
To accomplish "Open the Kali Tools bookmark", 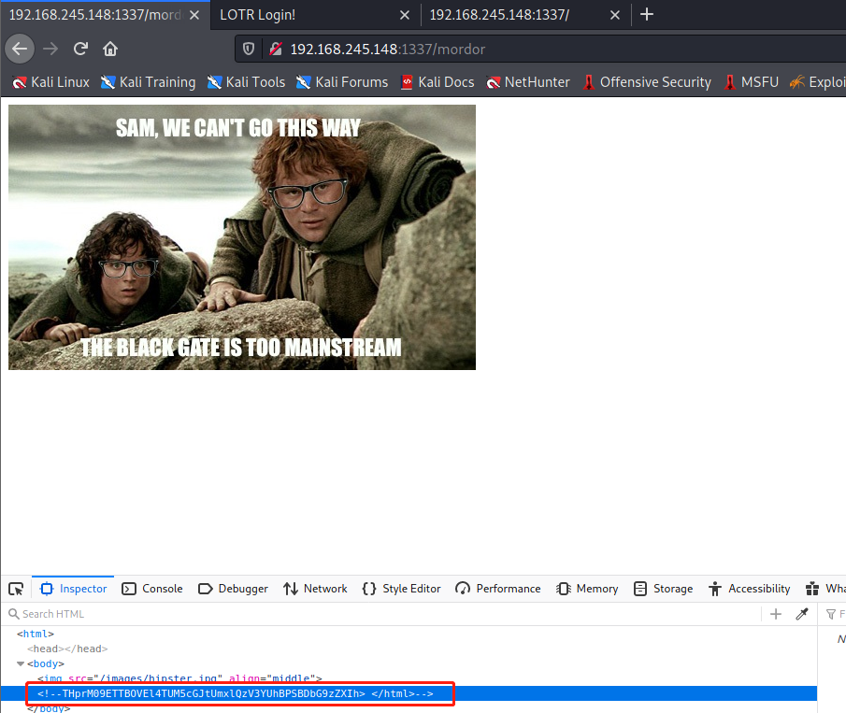I will coord(246,82).
